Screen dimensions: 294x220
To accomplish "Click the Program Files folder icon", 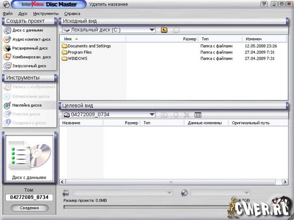I will click(x=64, y=52).
